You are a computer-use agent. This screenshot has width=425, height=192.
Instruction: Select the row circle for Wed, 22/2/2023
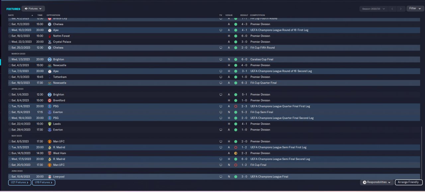(10, 42)
